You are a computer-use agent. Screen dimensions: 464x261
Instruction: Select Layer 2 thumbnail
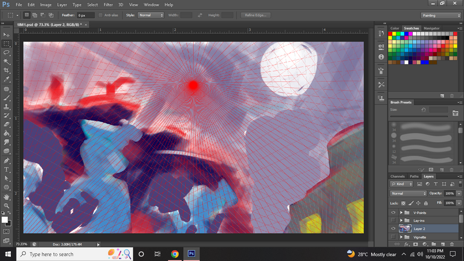tap(405, 228)
